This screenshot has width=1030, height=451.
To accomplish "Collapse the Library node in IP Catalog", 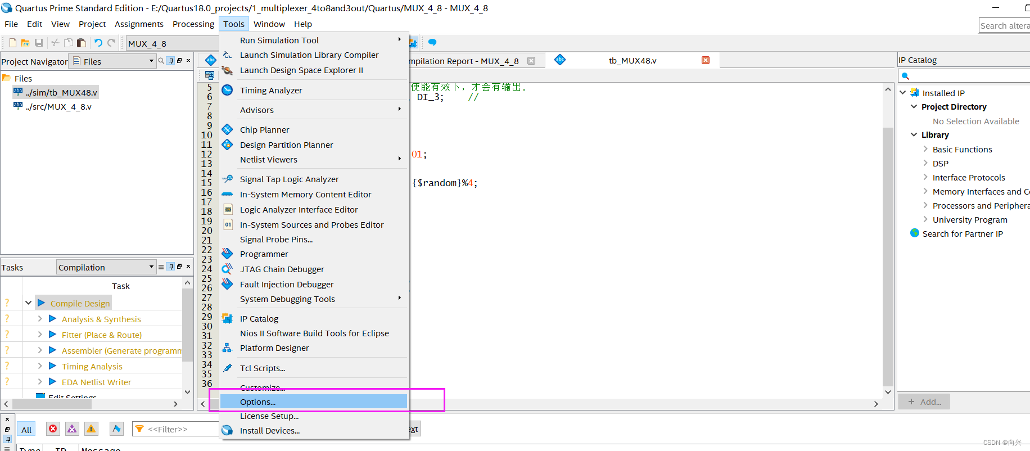I will tap(914, 135).
